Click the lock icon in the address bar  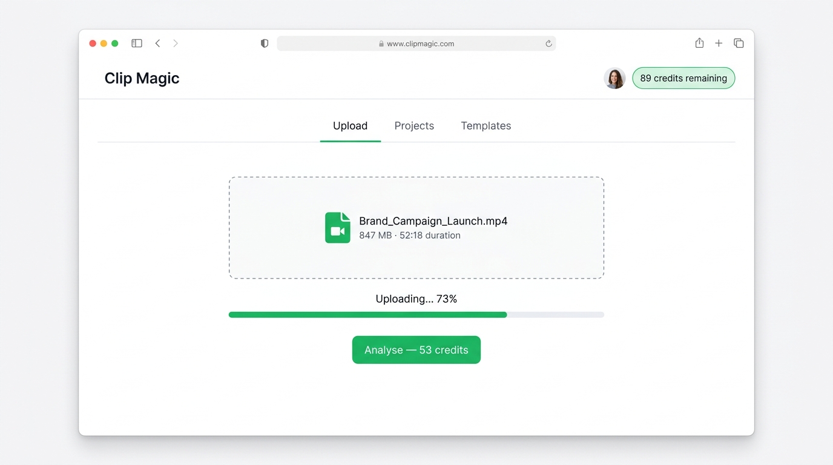coord(381,44)
